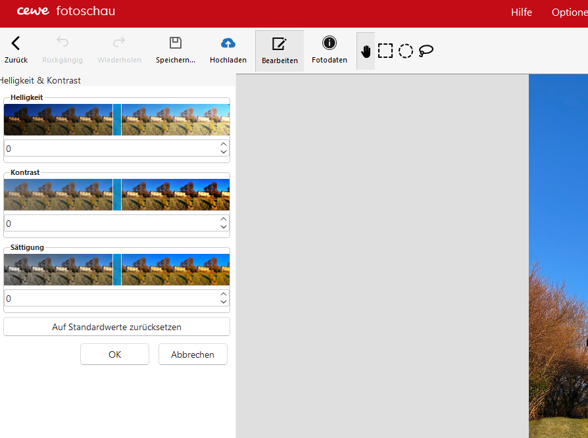588x438 pixels.
Task: Select the hand pan tool
Action: (366, 51)
